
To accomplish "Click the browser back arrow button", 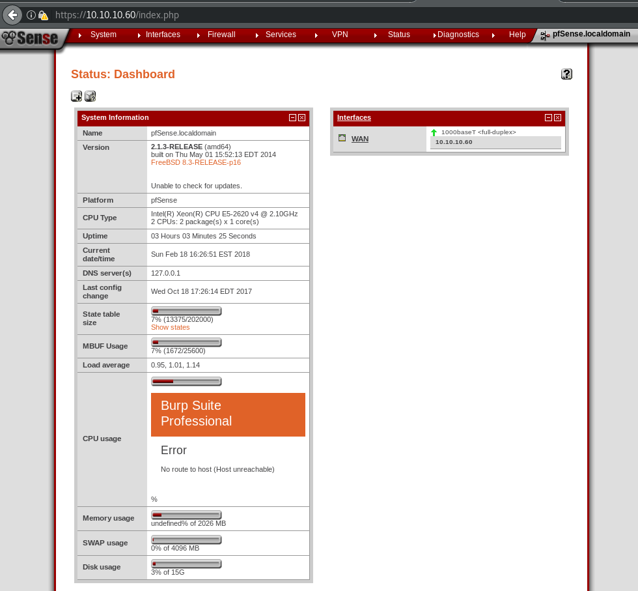I will [x=12, y=15].
